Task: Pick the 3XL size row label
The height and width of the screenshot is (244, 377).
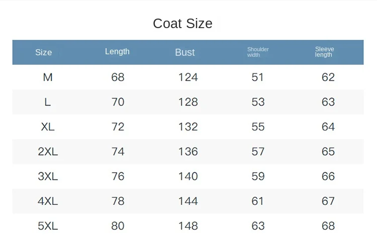Action: tap(48, 176)
